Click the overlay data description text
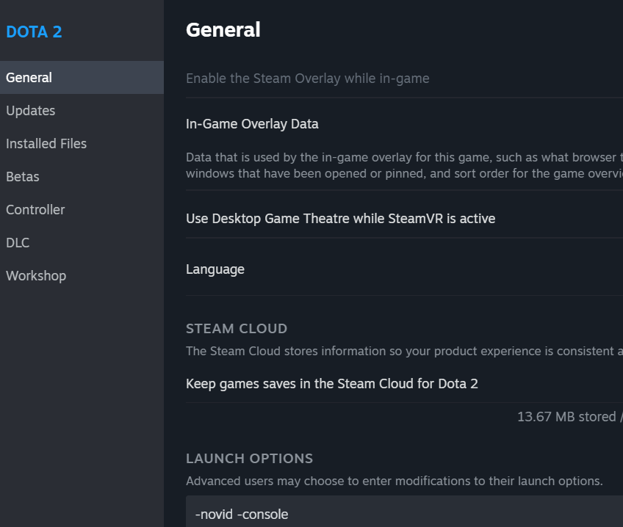The height and width of the screenshot is (527, 623). [x=404, y=165]
